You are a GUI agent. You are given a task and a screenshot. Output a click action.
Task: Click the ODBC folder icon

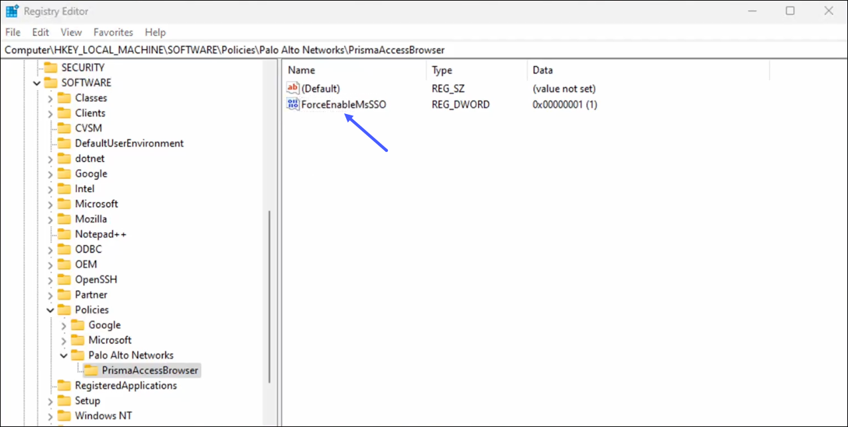(x=64, y=249)
